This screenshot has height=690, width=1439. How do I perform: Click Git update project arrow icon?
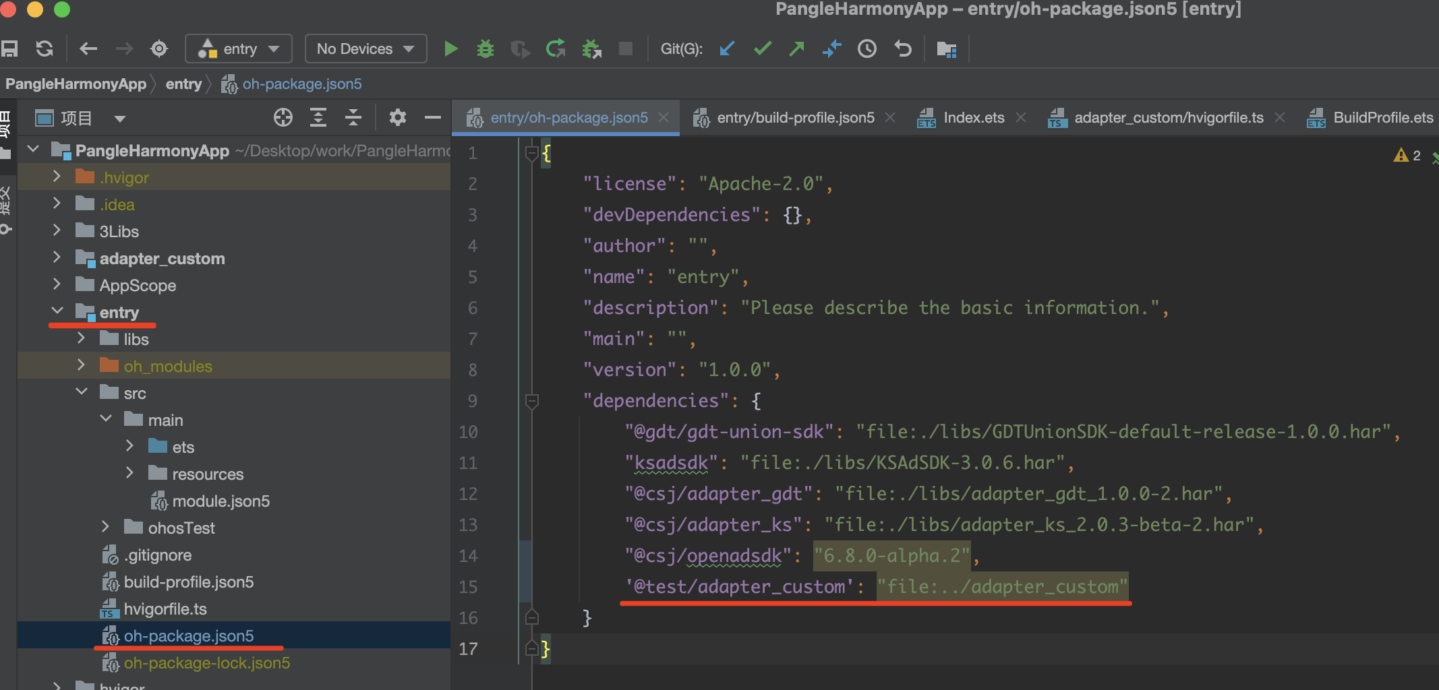[x=727, y=49]
